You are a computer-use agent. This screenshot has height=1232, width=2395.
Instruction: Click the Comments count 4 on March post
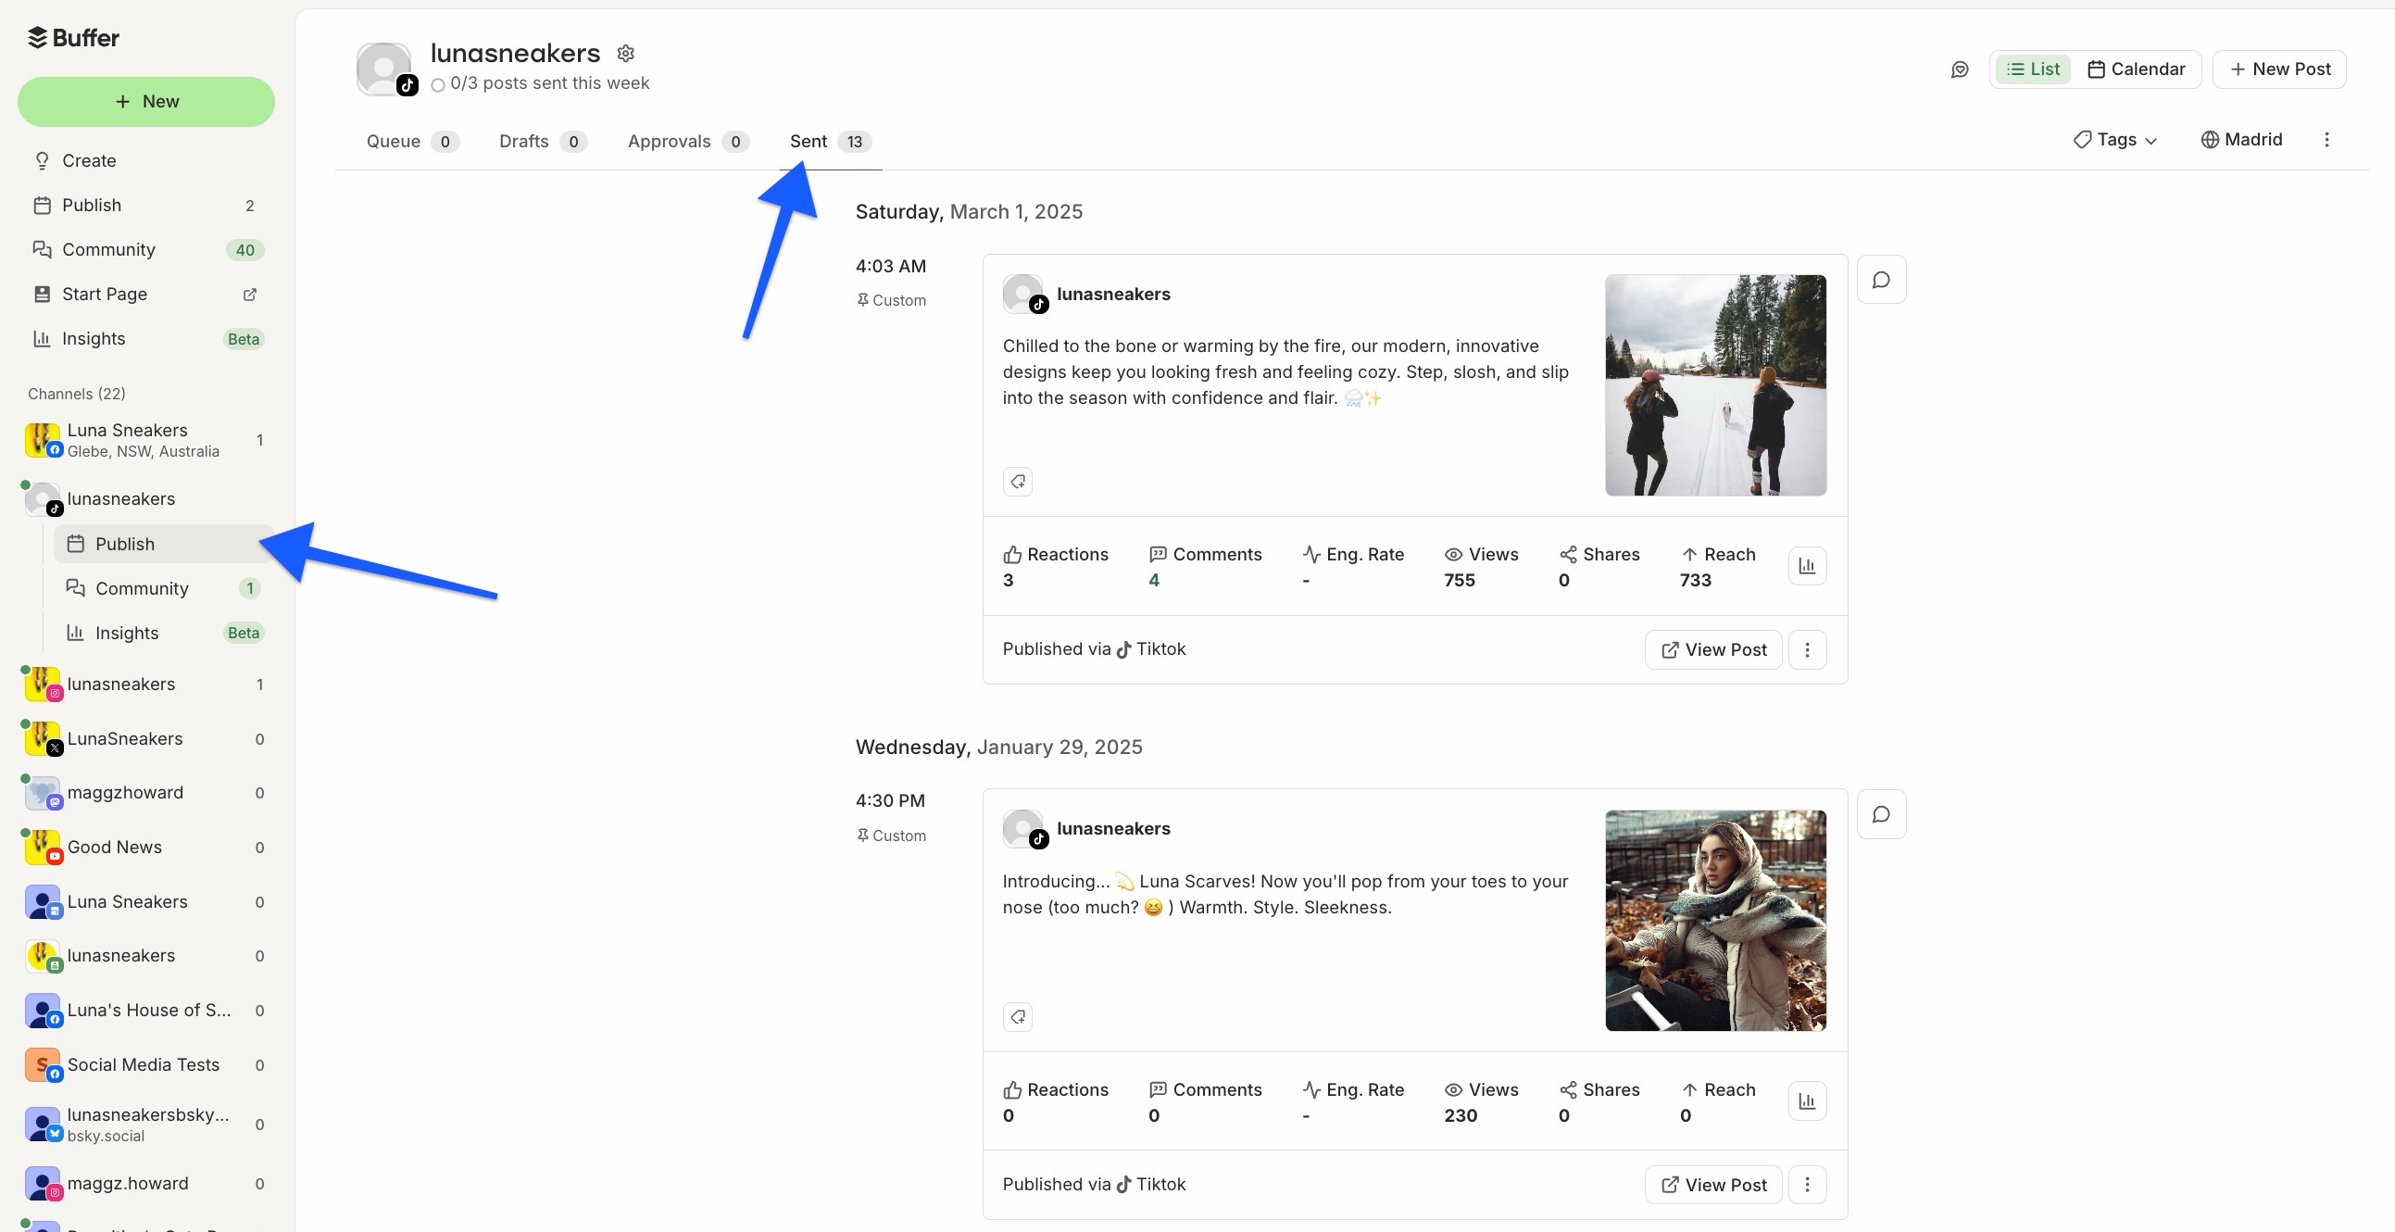(1154, 580)
